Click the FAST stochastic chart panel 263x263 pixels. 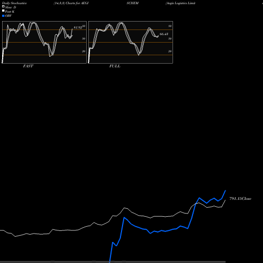click(x=44, y=42)
